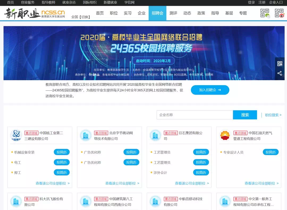This screenshot has height=210, width=287.
Task: Submit resume for first 工艺管理员
Action: tap(201, 152)
